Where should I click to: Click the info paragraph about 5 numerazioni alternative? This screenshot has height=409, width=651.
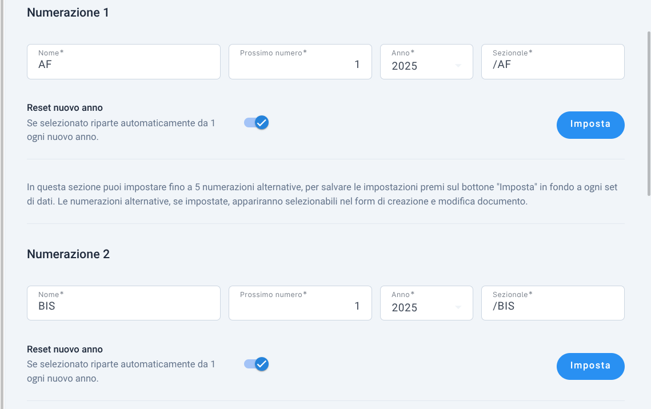(x=322, y=194)
